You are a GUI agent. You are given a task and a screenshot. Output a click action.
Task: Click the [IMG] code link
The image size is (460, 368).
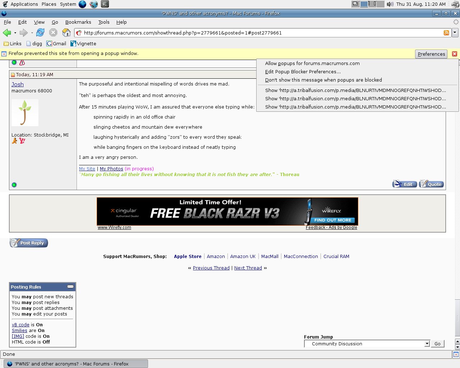18,336
